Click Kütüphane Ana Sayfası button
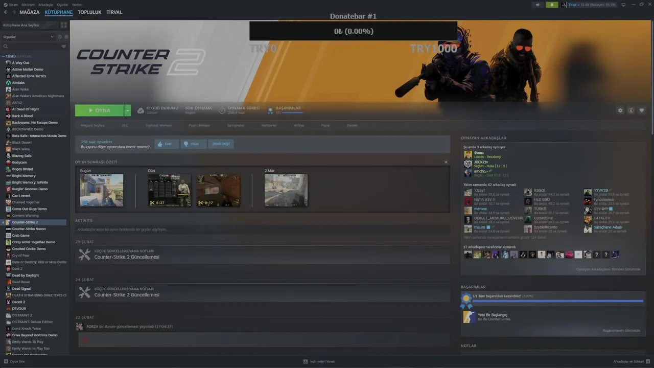Screen dimensions: 654x368 tap(30, 25)
